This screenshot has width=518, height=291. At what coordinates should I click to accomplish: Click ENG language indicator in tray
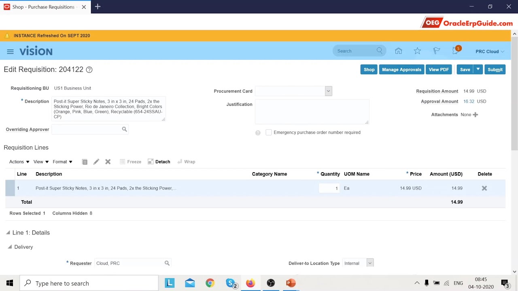pyautogui.click(x=458, y=283)
